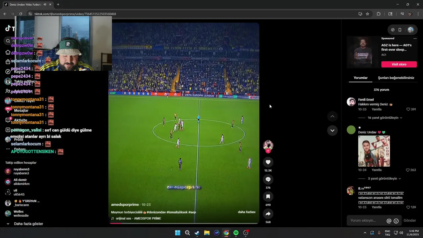This screenshot has height=238, width=423.
Task: Click the address bar URL
Action: click(75, 14)
